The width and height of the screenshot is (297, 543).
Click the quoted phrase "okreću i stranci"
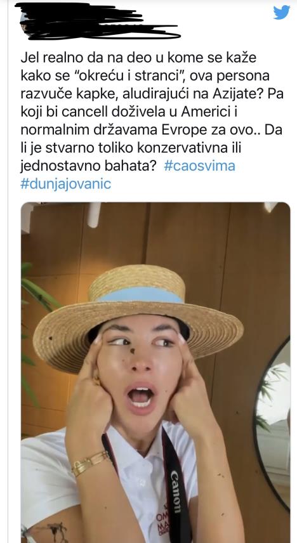tap(132, 76)
